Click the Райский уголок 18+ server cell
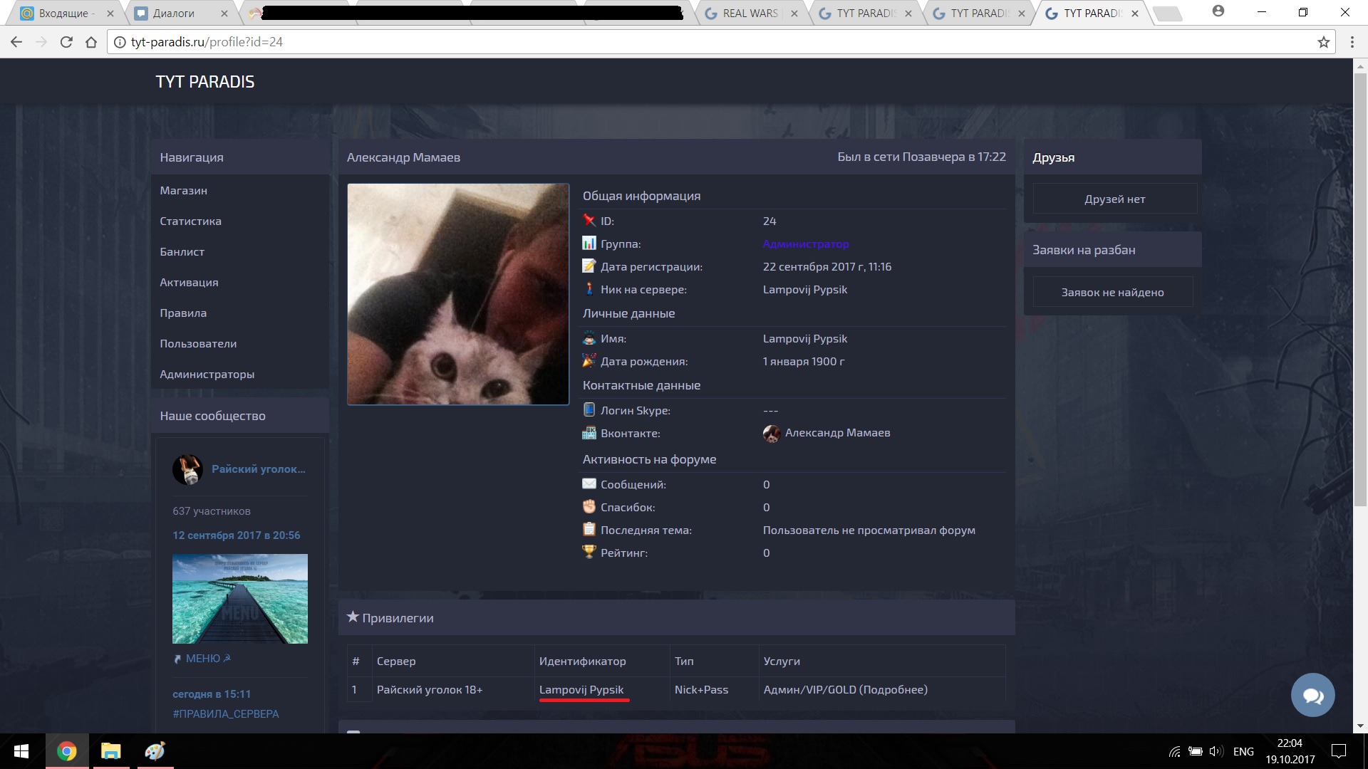The image size is (1368, 769). pos(453,689)
